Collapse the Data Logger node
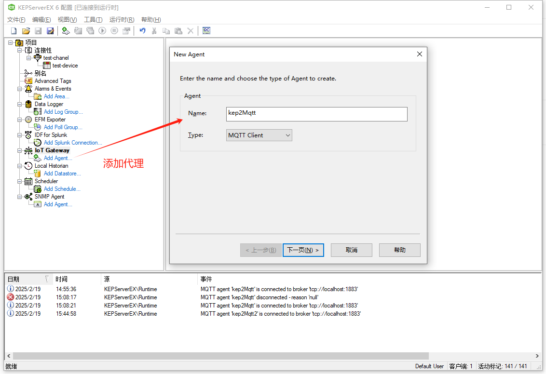The image size is (546, 374). [19, 104]
